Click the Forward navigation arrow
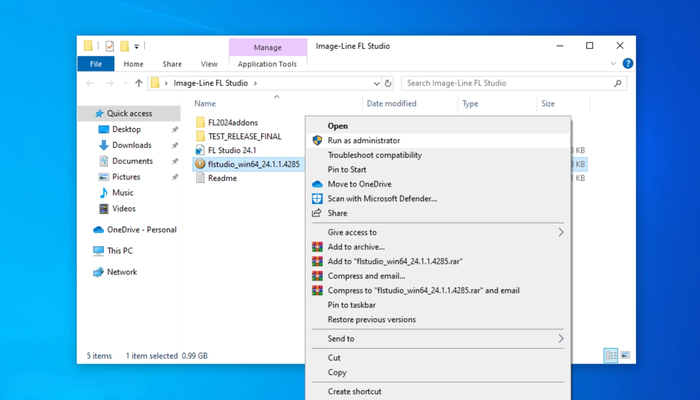The image size is (700, 400). pos(109,83)
